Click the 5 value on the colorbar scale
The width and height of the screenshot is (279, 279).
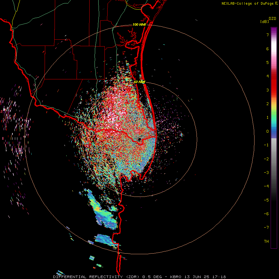pyautogui.click(x=268, y=62)
